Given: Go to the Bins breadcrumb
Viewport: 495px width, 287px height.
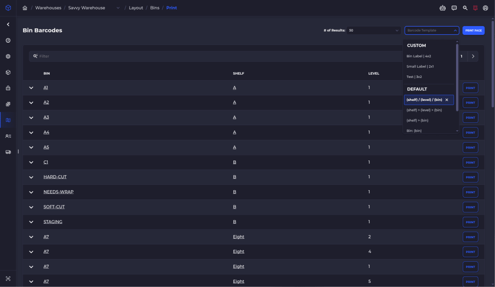Looking at the screenshot, I should coord(155,8).
